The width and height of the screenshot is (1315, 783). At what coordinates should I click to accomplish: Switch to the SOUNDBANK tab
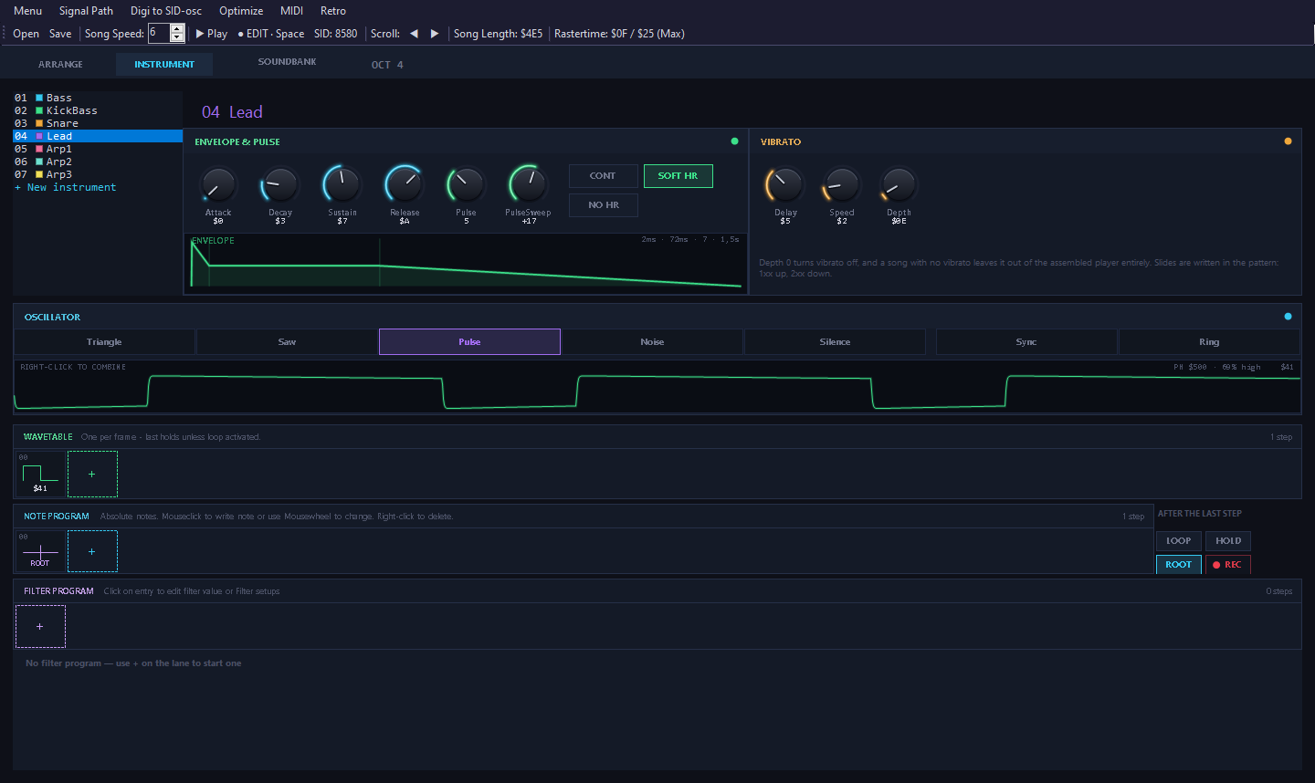[287, 62]
